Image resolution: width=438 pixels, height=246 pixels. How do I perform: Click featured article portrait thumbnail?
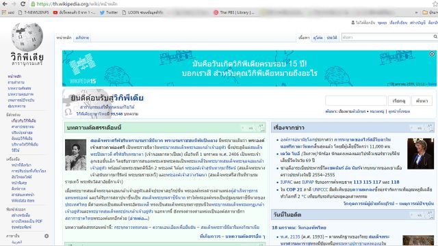[76, 155]
